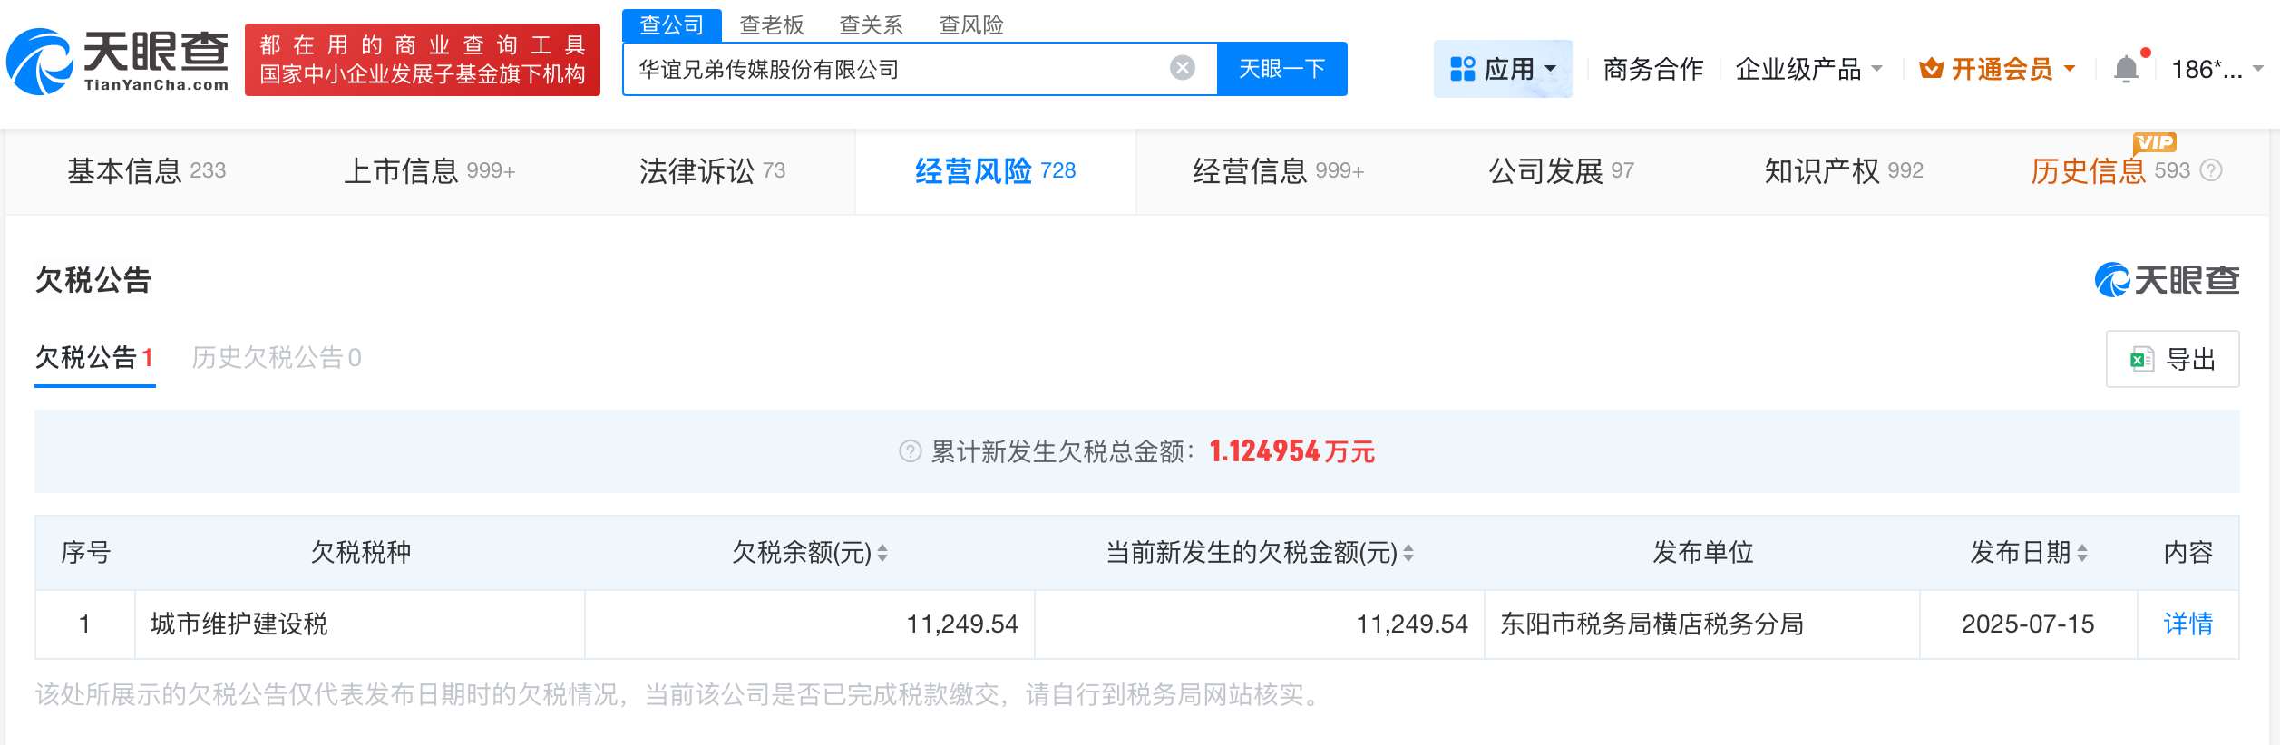Expand the 应用 dropdown arrow
Image resolution: width=2280 pixels, height=745 pixels.
point(1550,69)
